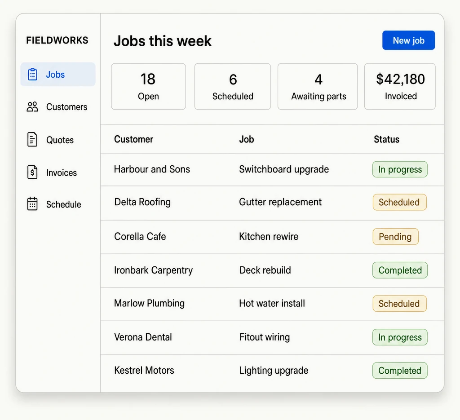
Task: Select the 18 Open stat card
Action: point(148,87)
